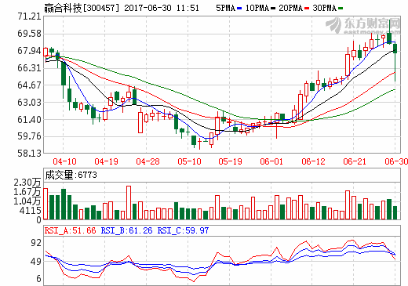Click the last green volume bar
This screenshot has width=408, height=286.
point(395,212)
